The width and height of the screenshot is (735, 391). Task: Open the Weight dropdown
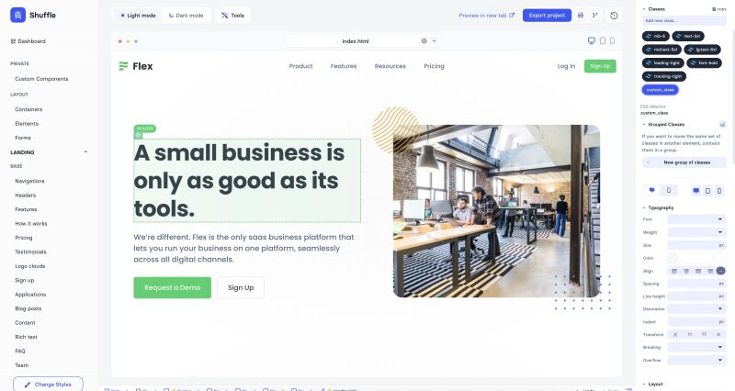coord(696,232)
